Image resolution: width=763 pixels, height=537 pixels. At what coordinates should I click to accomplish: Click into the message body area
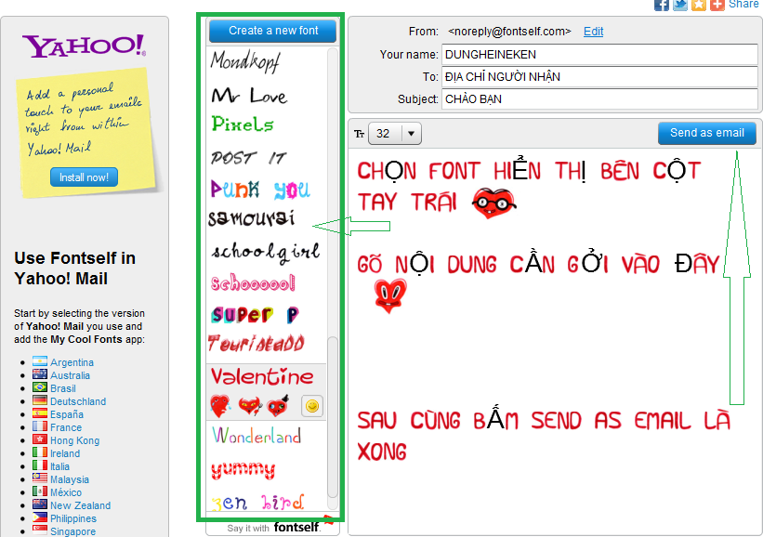point(555,340)
